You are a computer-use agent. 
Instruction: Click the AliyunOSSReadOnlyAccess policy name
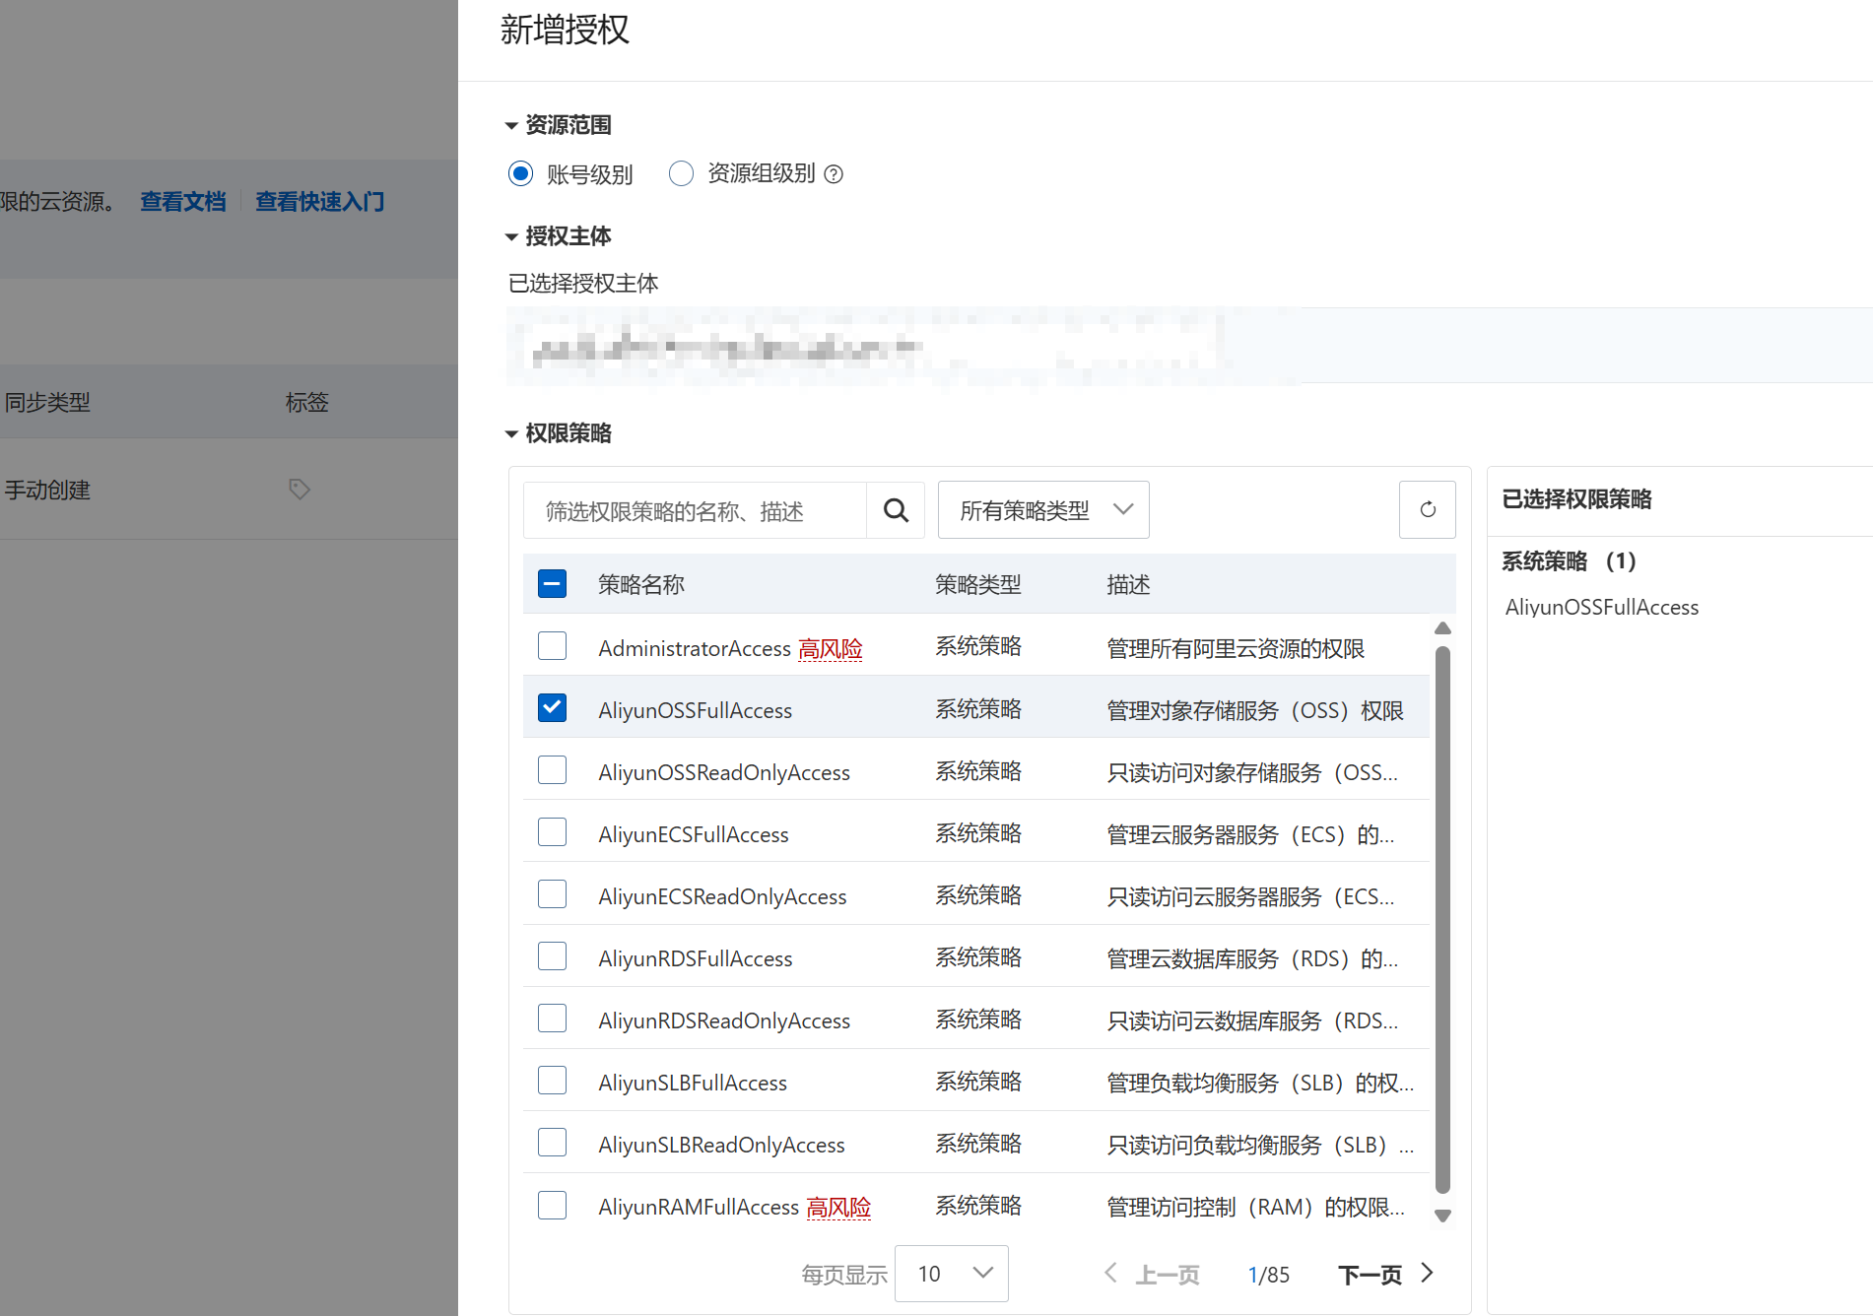(x=724, y=773)
